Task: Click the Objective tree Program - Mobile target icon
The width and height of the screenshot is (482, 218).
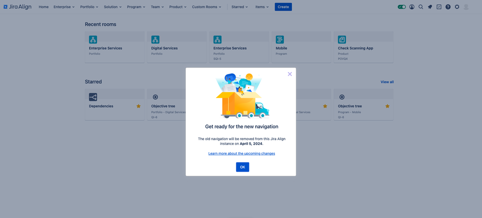Action: pos(342,97)
